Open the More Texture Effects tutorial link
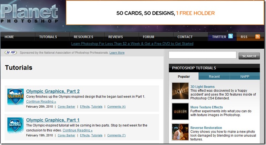This screenshot has width=266, height=145. tap(207, 107)
